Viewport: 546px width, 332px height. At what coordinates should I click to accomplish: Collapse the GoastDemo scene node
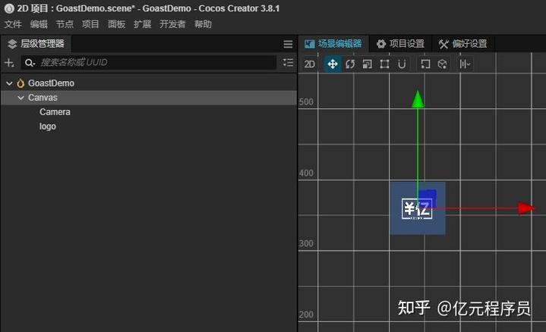(x=9, y=83)
